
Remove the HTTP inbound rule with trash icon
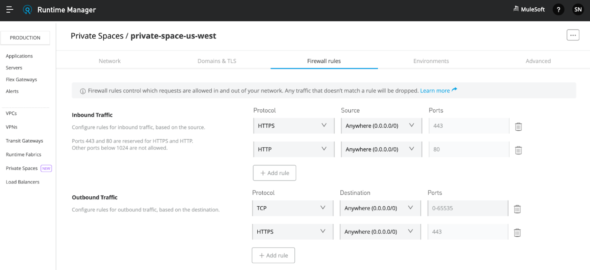[x=518, y=150]
